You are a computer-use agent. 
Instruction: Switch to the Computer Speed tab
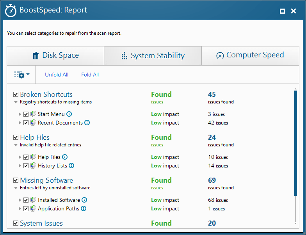pyautogui.click(x=250, y=55)
